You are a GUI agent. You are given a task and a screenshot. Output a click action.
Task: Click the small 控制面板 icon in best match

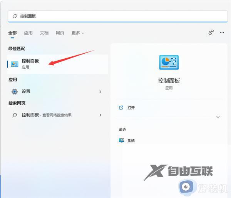tap(15, 64)
